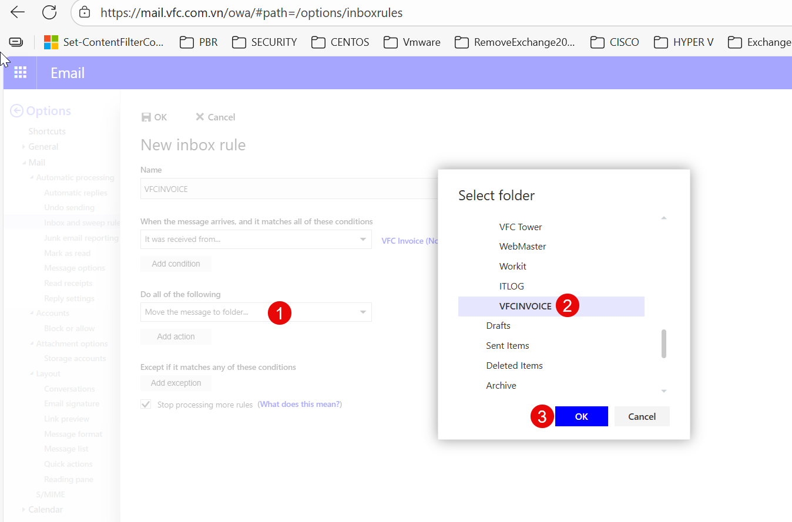
Task: Open the 'It was received from' dropdown
Action: [256, 240]
